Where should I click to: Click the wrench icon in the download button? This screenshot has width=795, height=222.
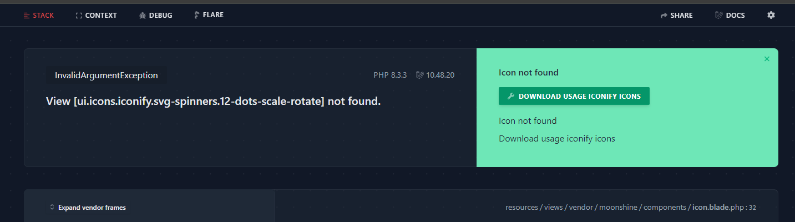(511, 96)
